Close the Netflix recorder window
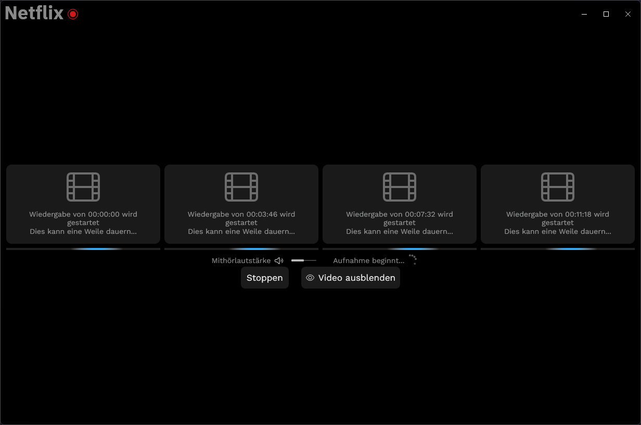Screen dimensions: 641x425 [628, 14]
